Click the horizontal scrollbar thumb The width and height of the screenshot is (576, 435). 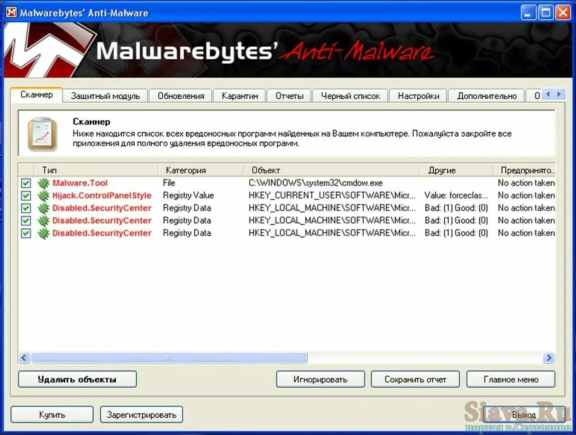[x=169, y=358]
